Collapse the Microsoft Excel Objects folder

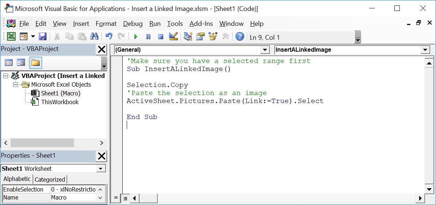(x=16, y=84)
